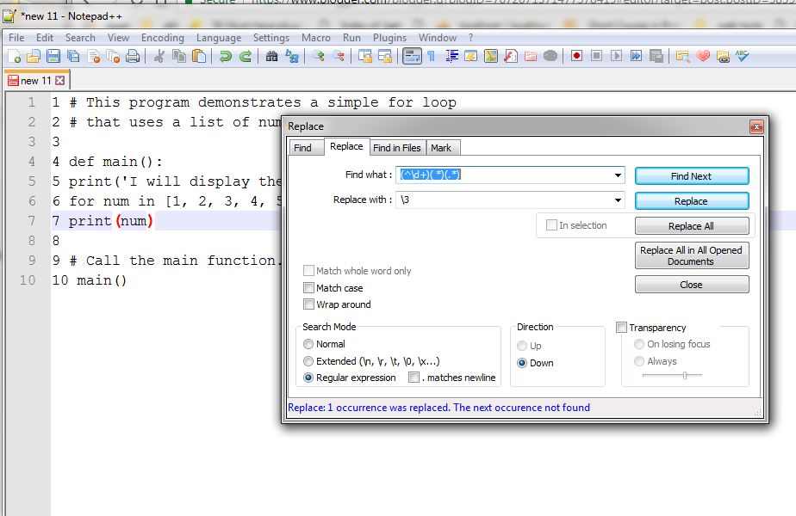Open the Macro menu
The width and height of the screenshot is (796, 516).
click(316, 37)
